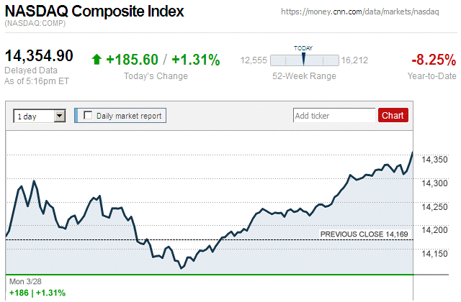This screenshot has height=302, width=461.
Task: Click the +185.60 / +1.31% change value
Action: tap(163, 60)
